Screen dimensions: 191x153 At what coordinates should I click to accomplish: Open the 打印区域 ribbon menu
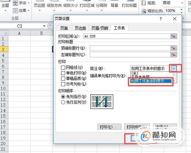tap(87, 6)
